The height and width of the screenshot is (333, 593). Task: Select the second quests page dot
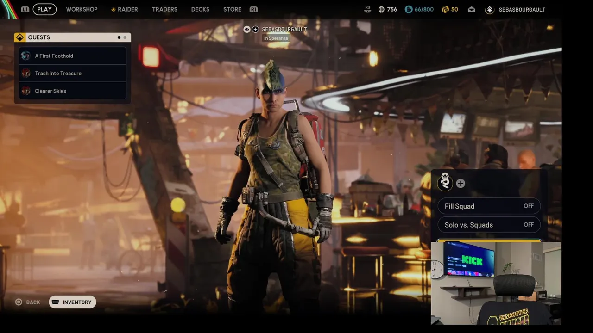(125, 37)
